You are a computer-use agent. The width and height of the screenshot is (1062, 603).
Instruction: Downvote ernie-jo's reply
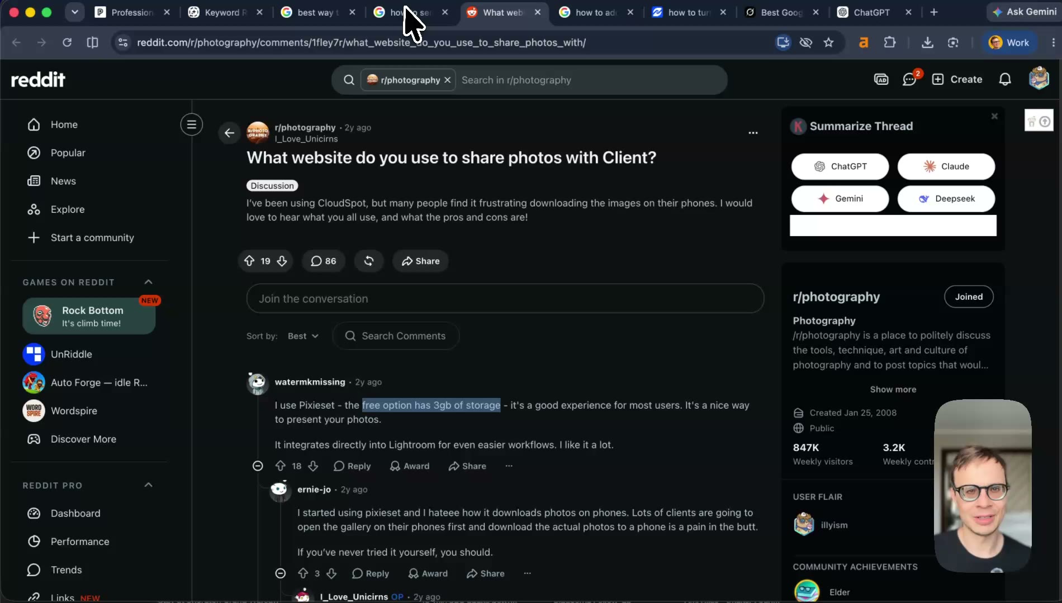[331, 573]
